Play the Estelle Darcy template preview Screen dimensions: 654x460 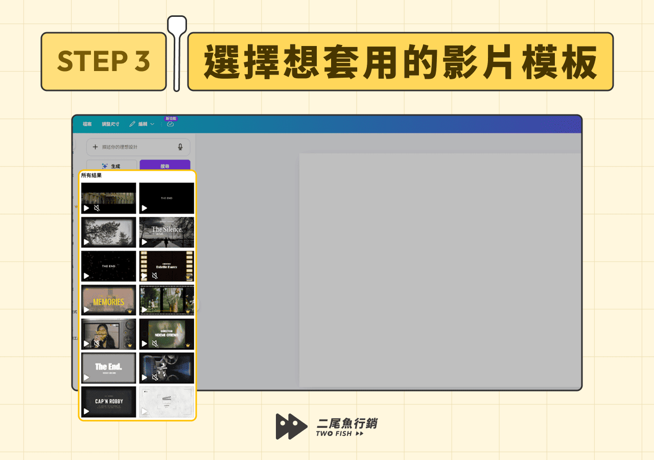point(145,276)
